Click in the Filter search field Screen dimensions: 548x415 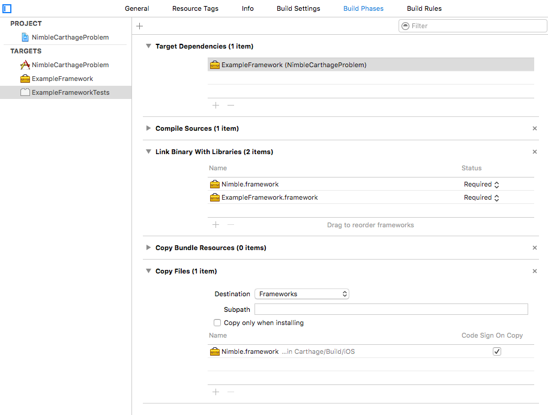(472, 26)
